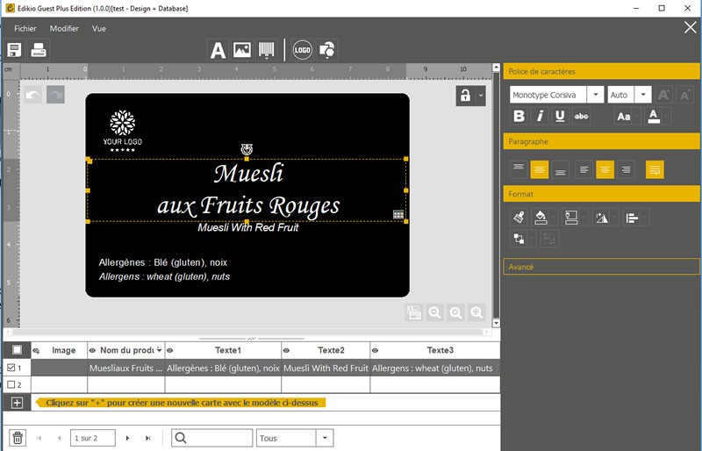Viewport: 702px width, 451px height.
Task: Open the Monotype Corsiva font dropdown
Action: click(x=596, y=95)
